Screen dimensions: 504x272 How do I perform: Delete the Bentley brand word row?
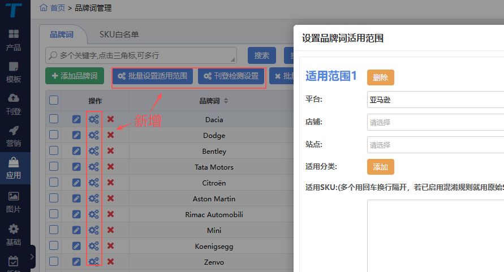pyautogui.click(x=111, y=151)
